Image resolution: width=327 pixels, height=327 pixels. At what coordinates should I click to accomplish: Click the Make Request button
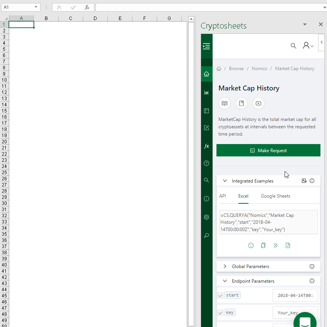pos(268,150)
